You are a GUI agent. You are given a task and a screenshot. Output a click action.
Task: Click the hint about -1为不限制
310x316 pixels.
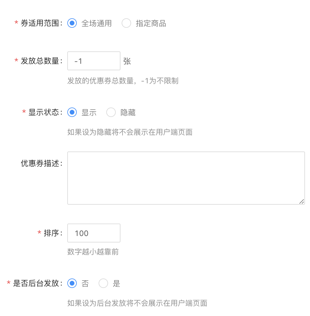123,81
